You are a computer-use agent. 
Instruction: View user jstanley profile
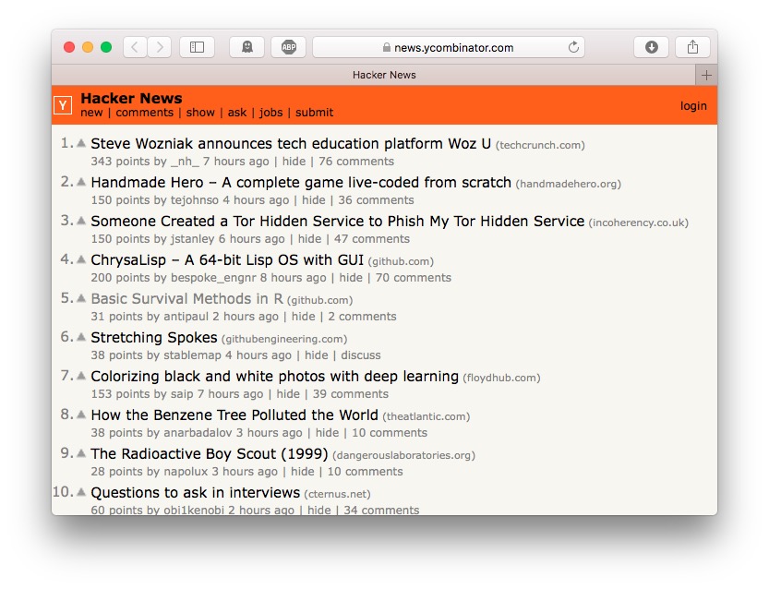(192, 239)
